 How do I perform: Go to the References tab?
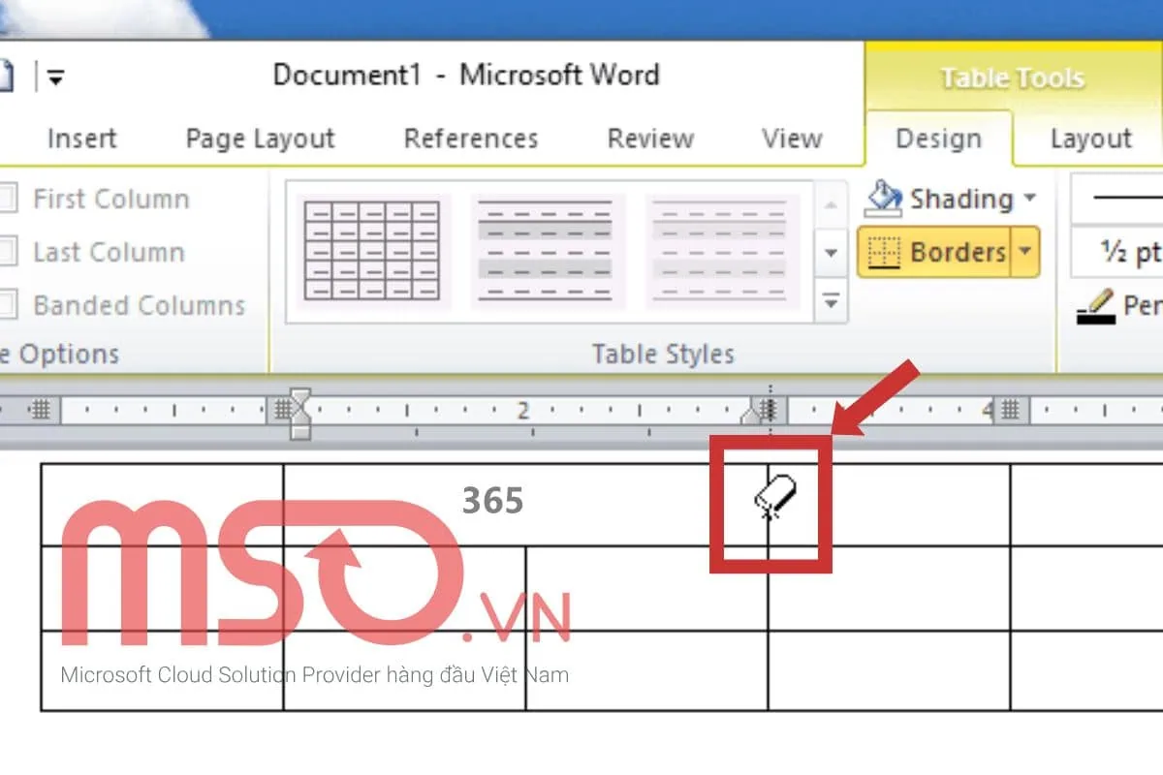470,139
